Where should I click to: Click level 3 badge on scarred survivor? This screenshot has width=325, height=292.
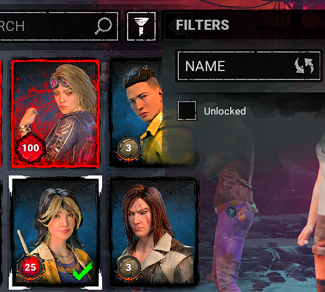(128, 268)
